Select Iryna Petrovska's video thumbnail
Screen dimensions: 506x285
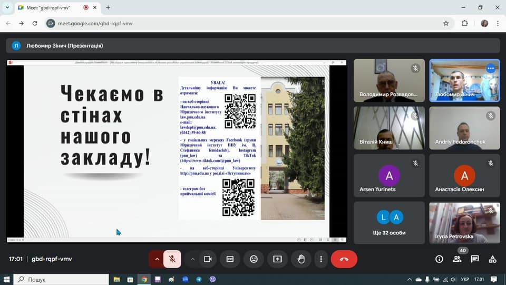pyautogui.click(x=465, y=223)
